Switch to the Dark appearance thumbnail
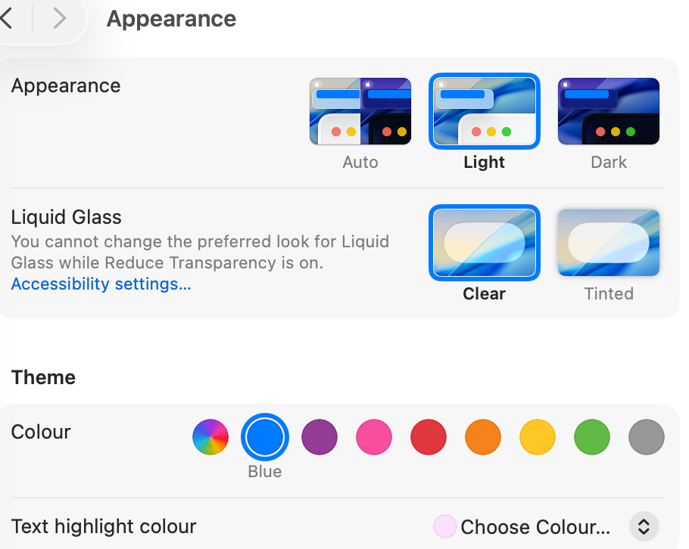Screen dimensions: 689x549 tap(609, 111)
